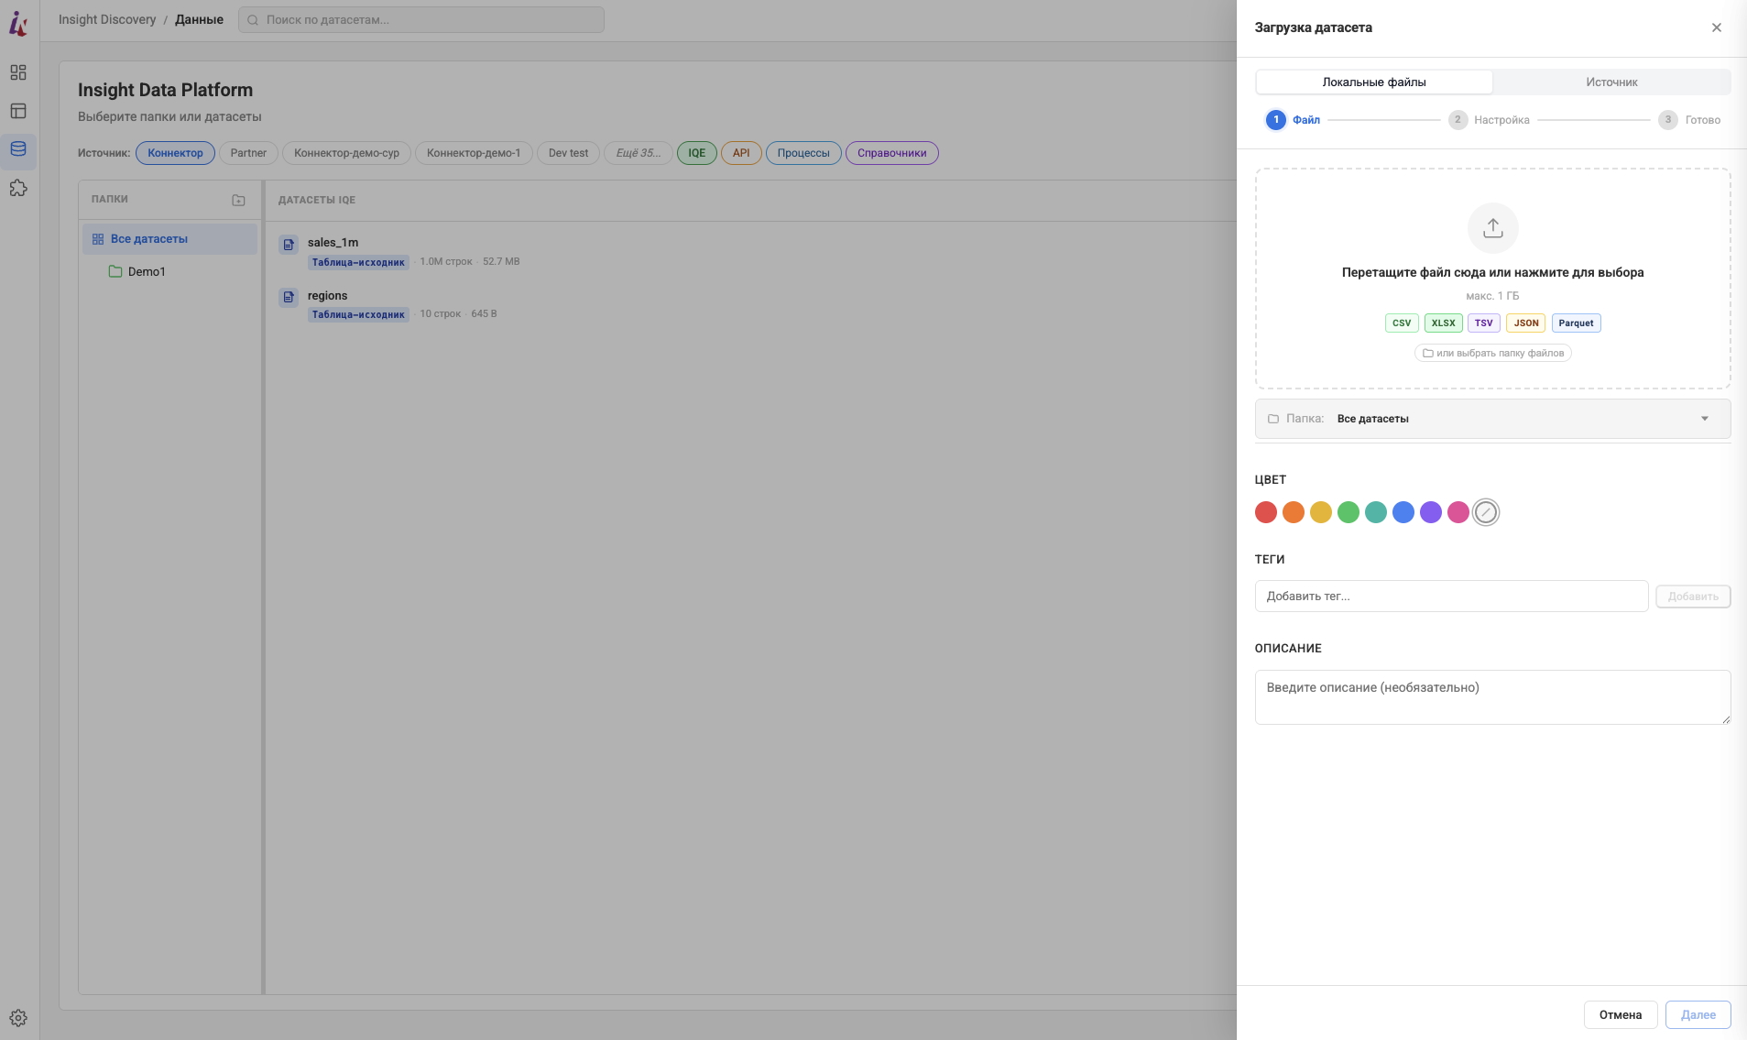The height and width of the screenshot is (1040, 1747).
Task: Click the description textarea
Action: [1492, 697]
